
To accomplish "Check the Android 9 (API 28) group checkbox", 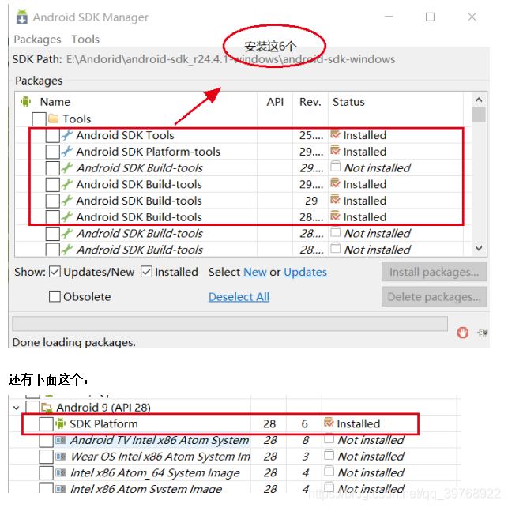I will pos(32,407).
